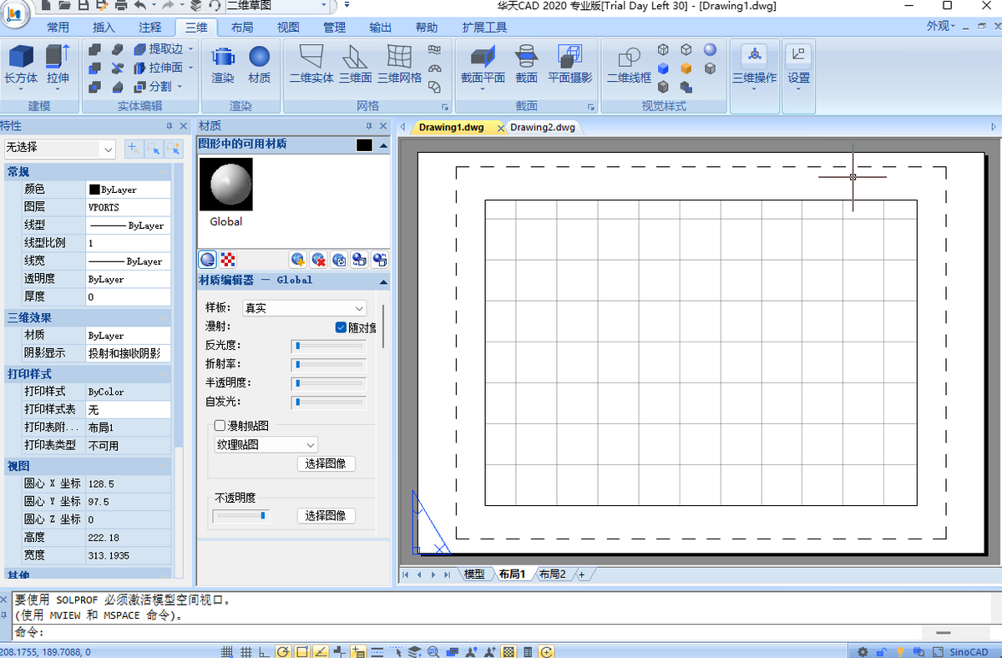The image size is (1002, 658).
Task: Click the layers stack icon in quick toolbar
Action: (x=195, y=6)
